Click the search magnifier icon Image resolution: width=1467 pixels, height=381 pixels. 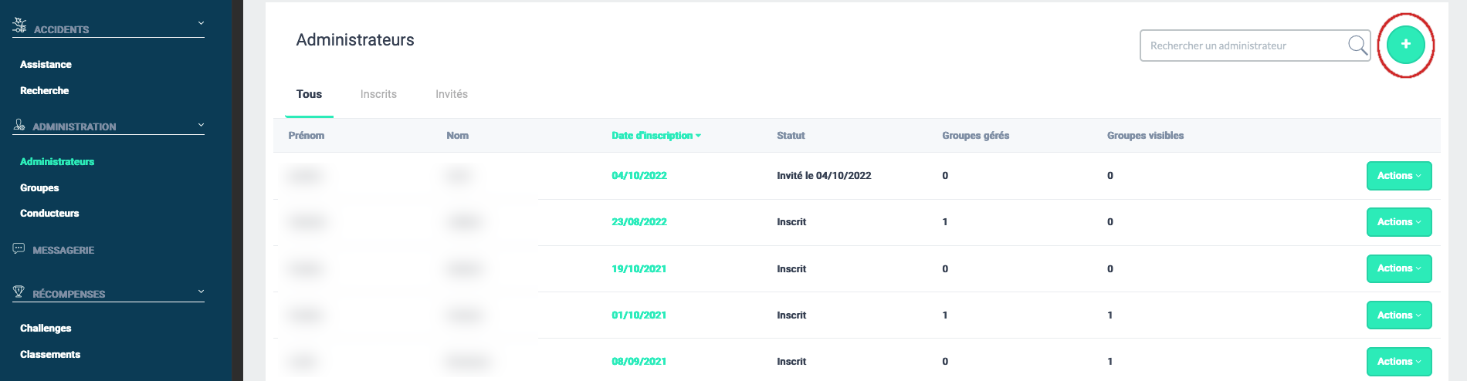(x=1357, y=46)
